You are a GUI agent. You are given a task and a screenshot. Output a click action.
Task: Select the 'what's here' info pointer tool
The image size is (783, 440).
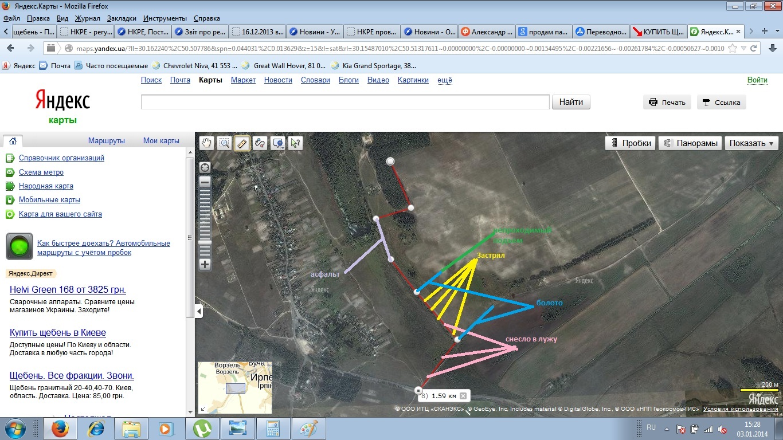pyautogui.click(x=296, y=143)
